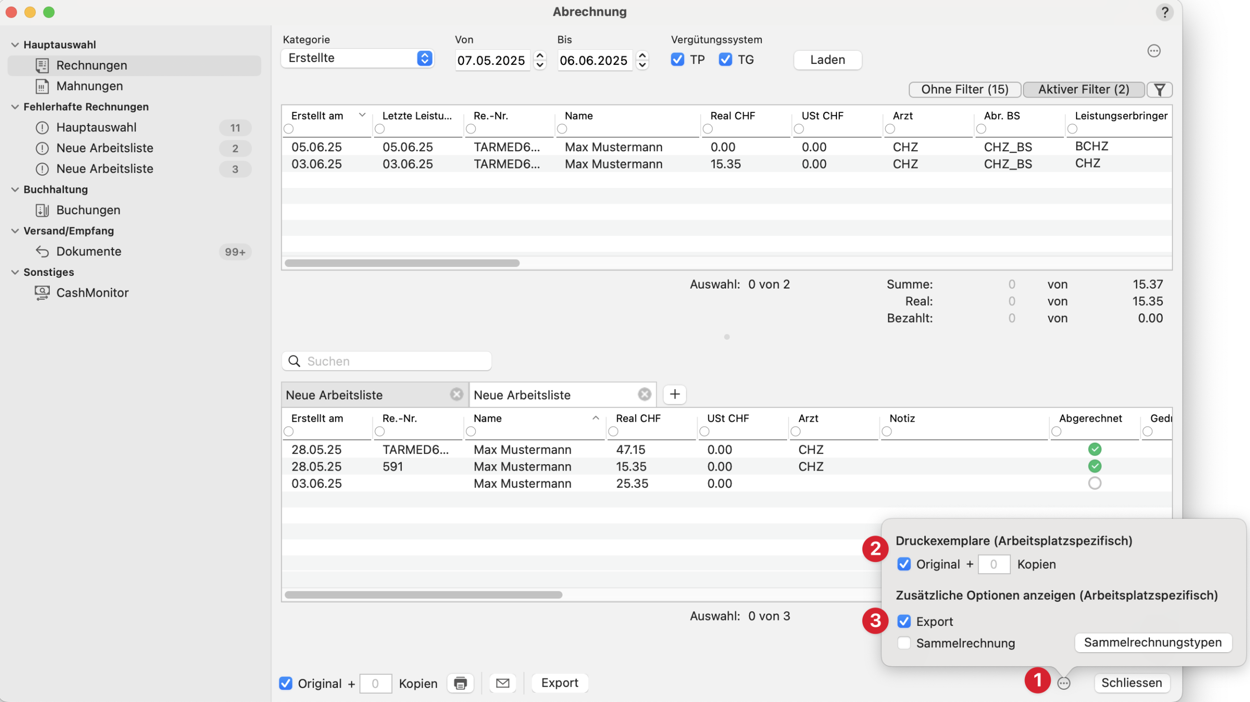Image resolution: width=1250 pixels, height=702 pixels.
Task: Click the filter funnel icon
Action: (x=1160, y=89)
